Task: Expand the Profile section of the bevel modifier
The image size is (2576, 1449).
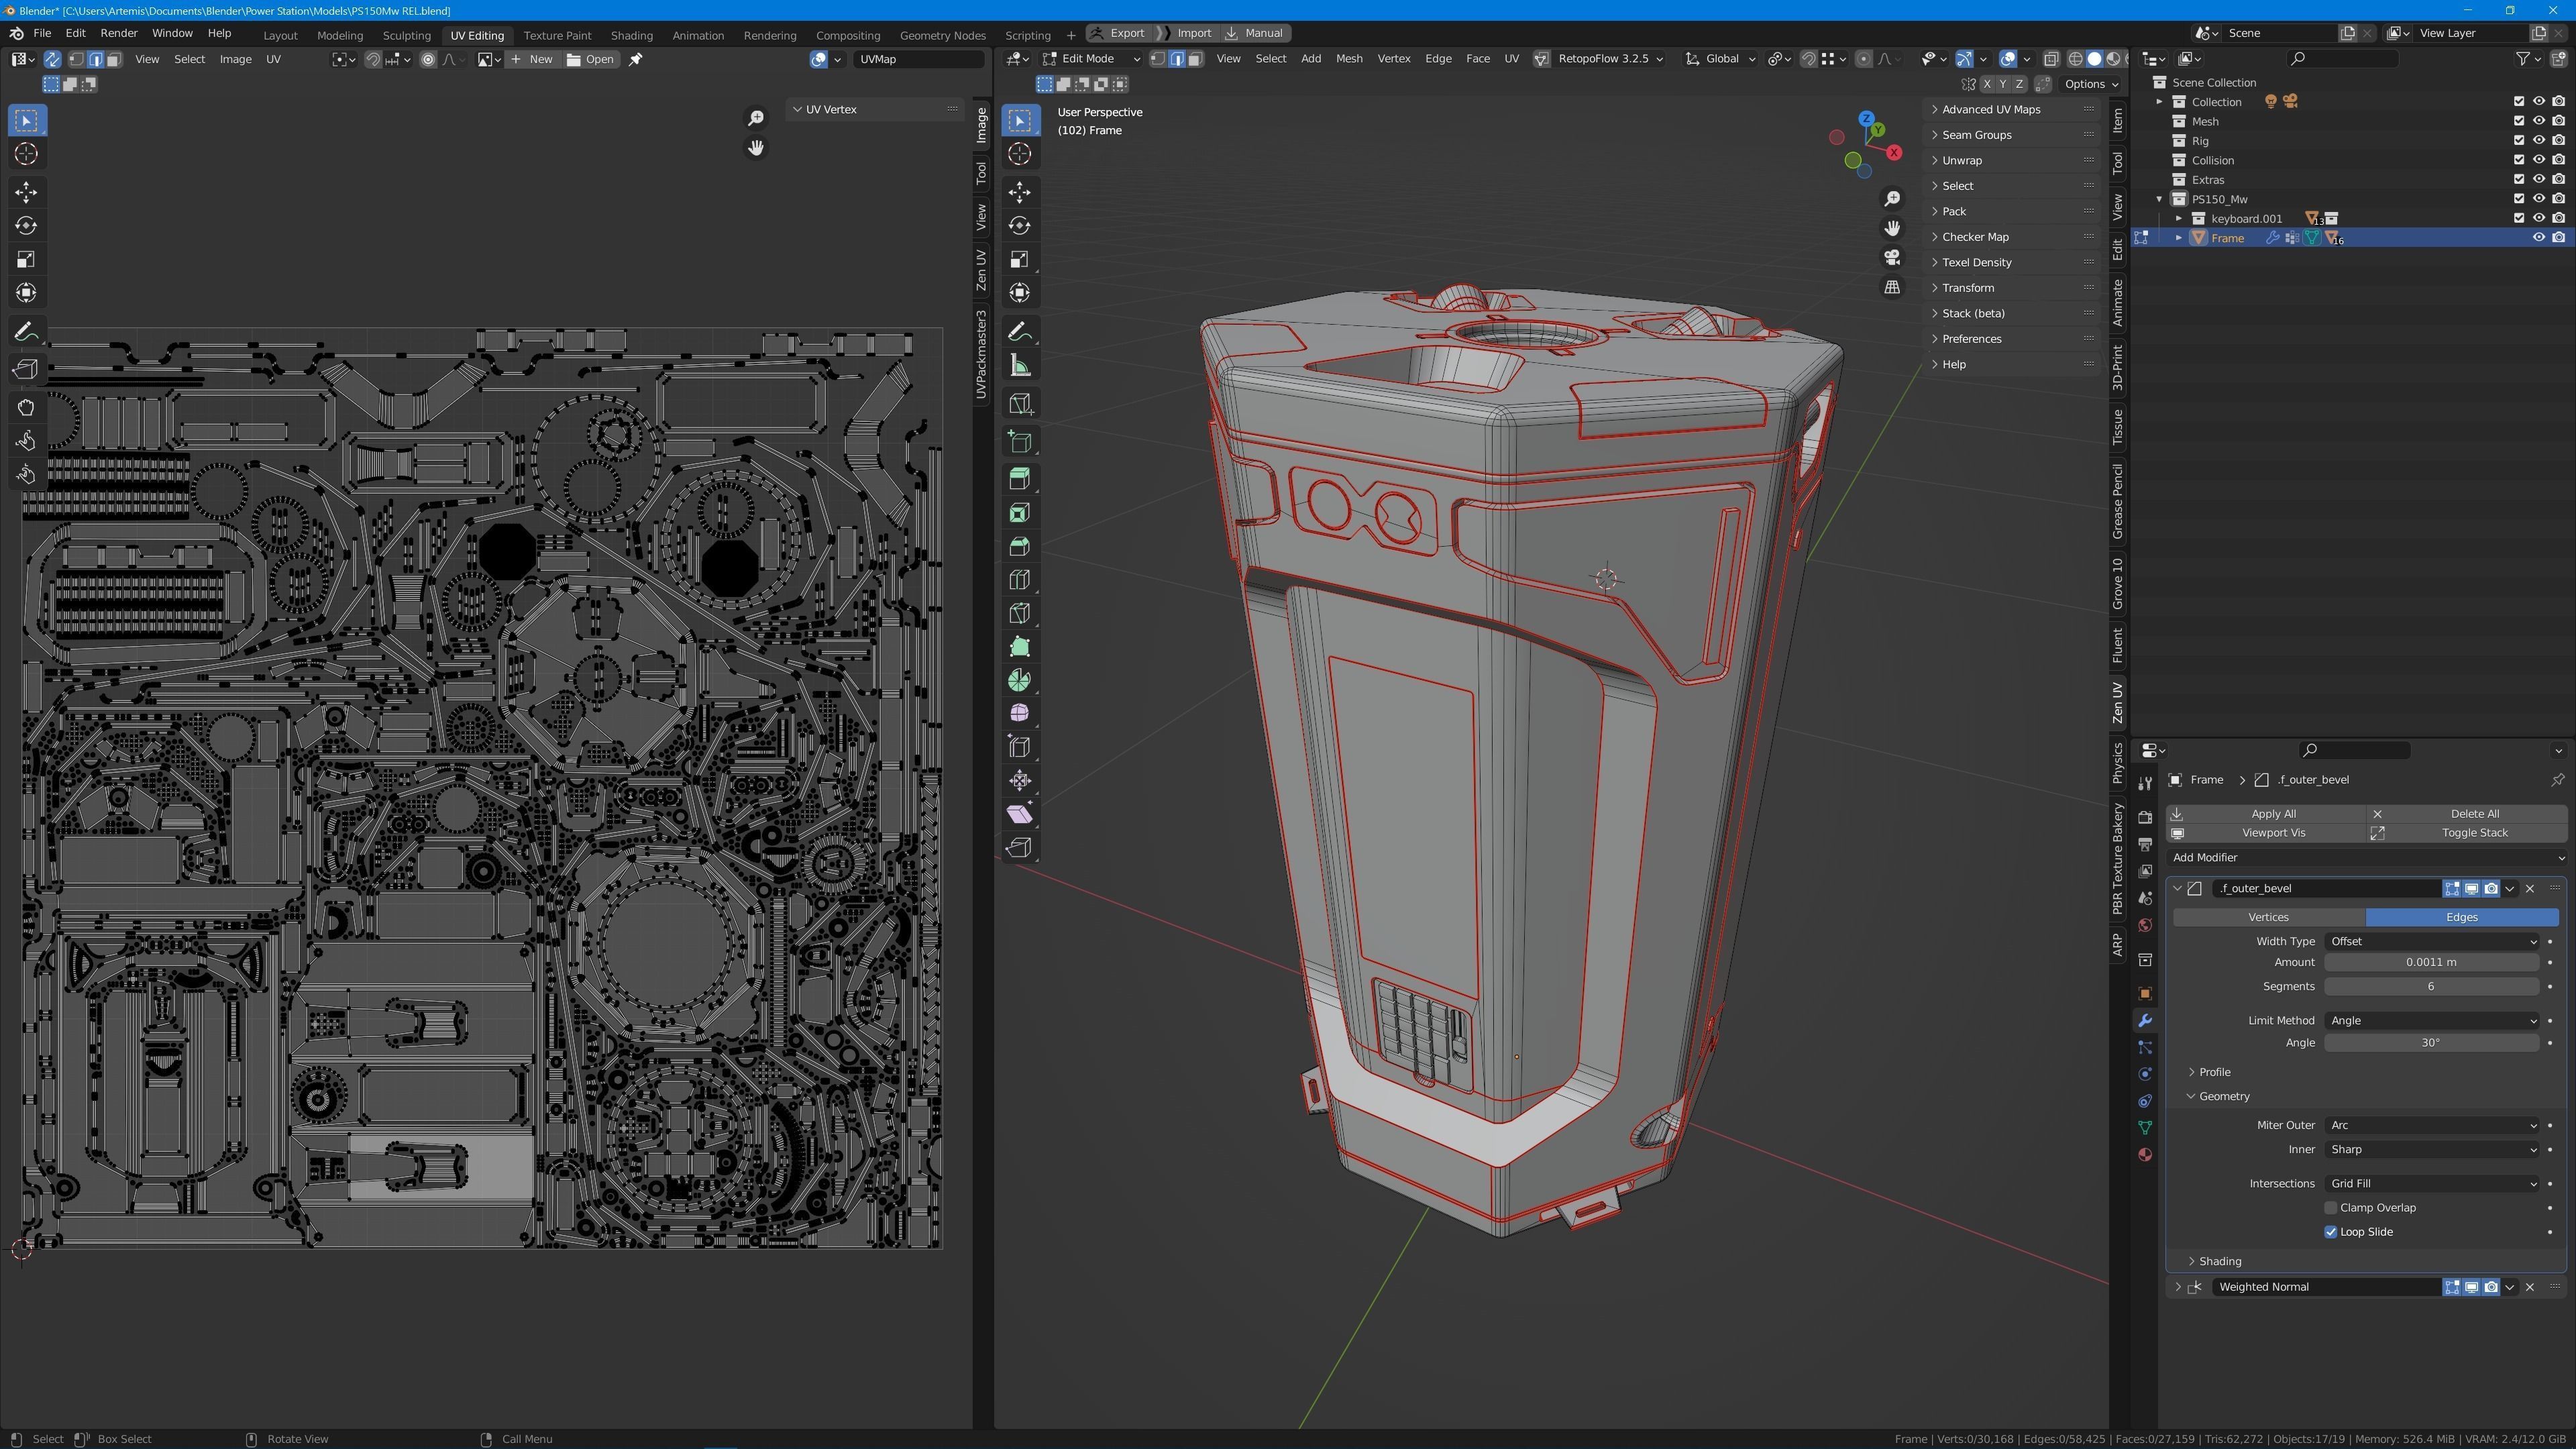Action: [2214, 1072]
